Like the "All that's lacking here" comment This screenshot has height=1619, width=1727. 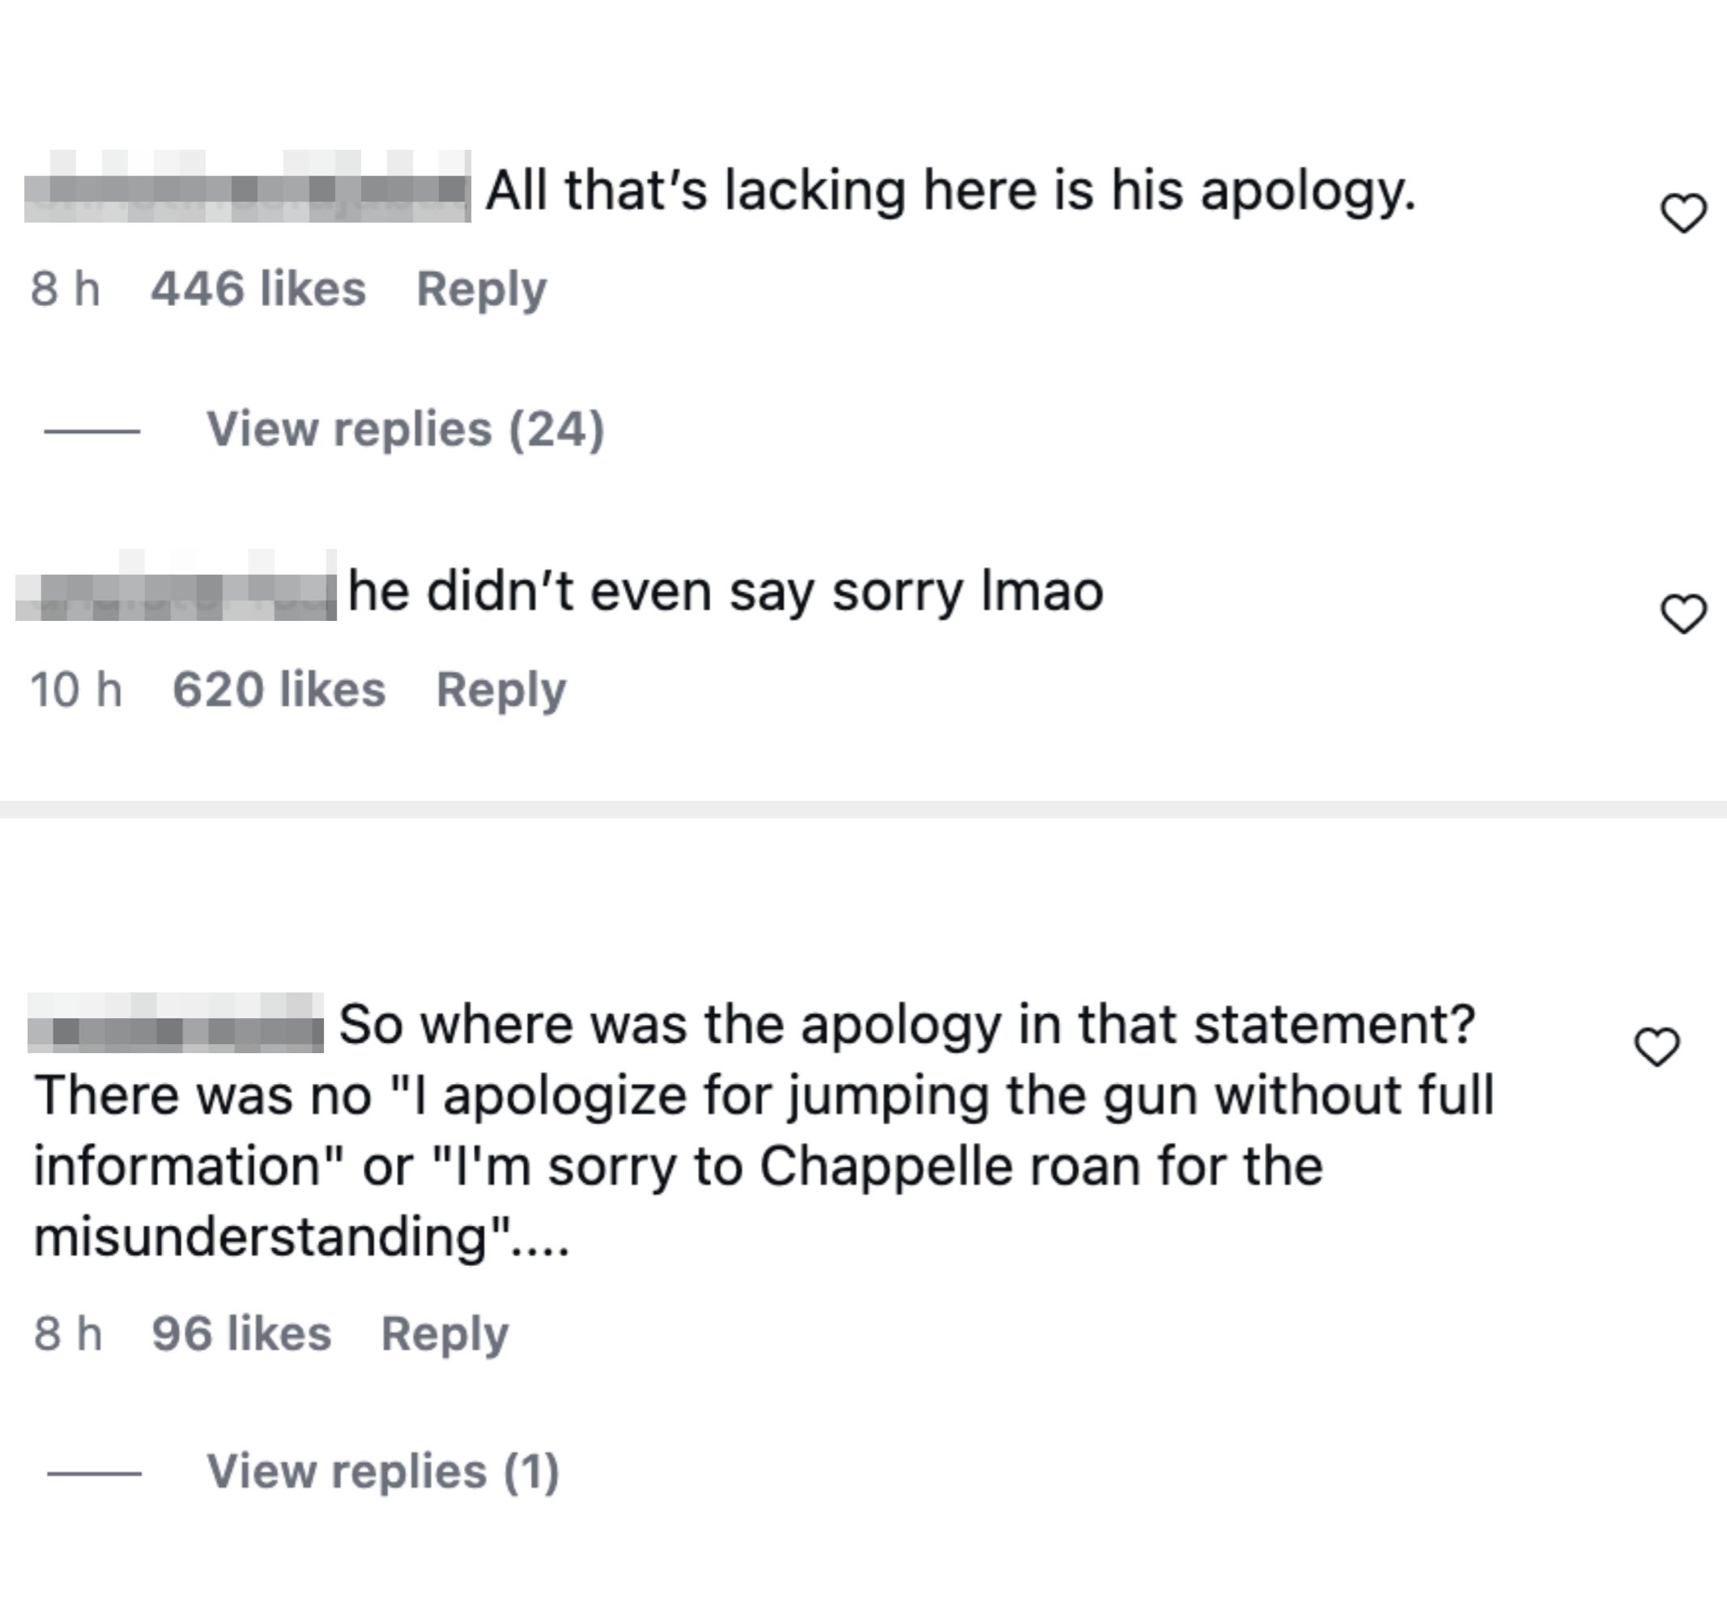click(x=1683, y=214)
